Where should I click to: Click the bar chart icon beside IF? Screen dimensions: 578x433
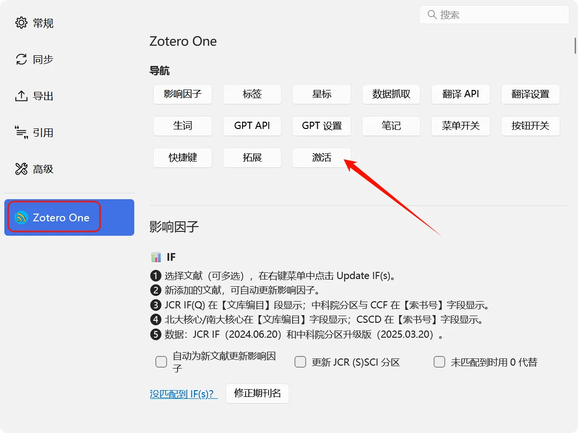coord(156,257)
